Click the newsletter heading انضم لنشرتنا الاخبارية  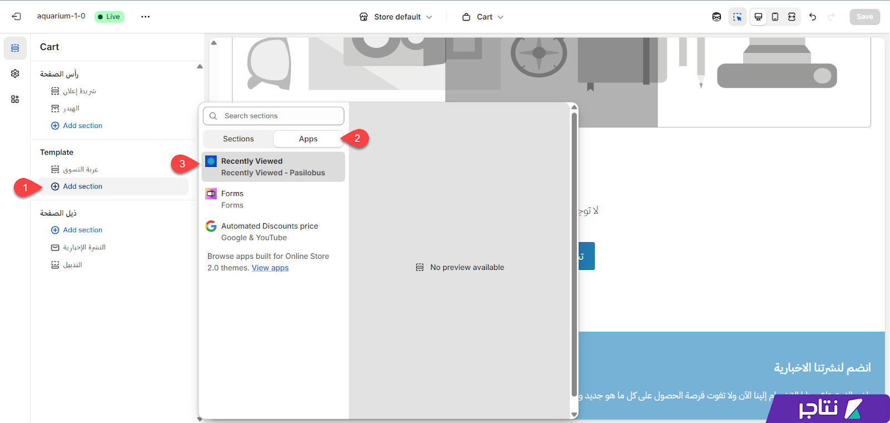[x=822, y=367]
